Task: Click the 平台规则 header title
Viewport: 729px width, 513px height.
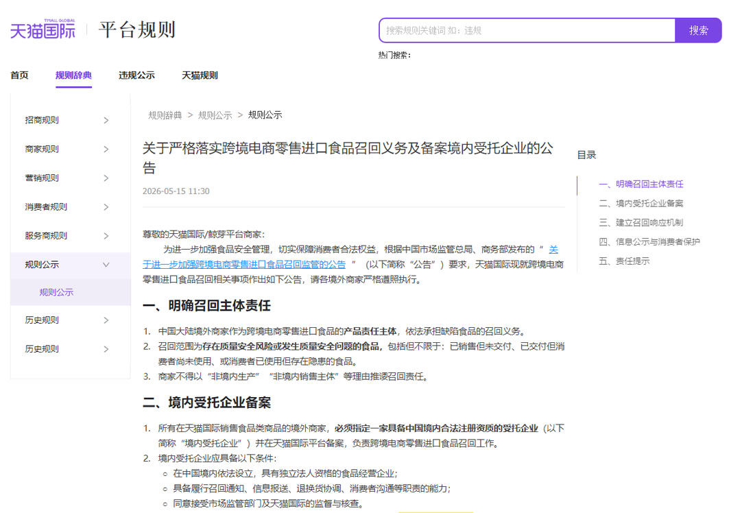Action: coord(137,29)
